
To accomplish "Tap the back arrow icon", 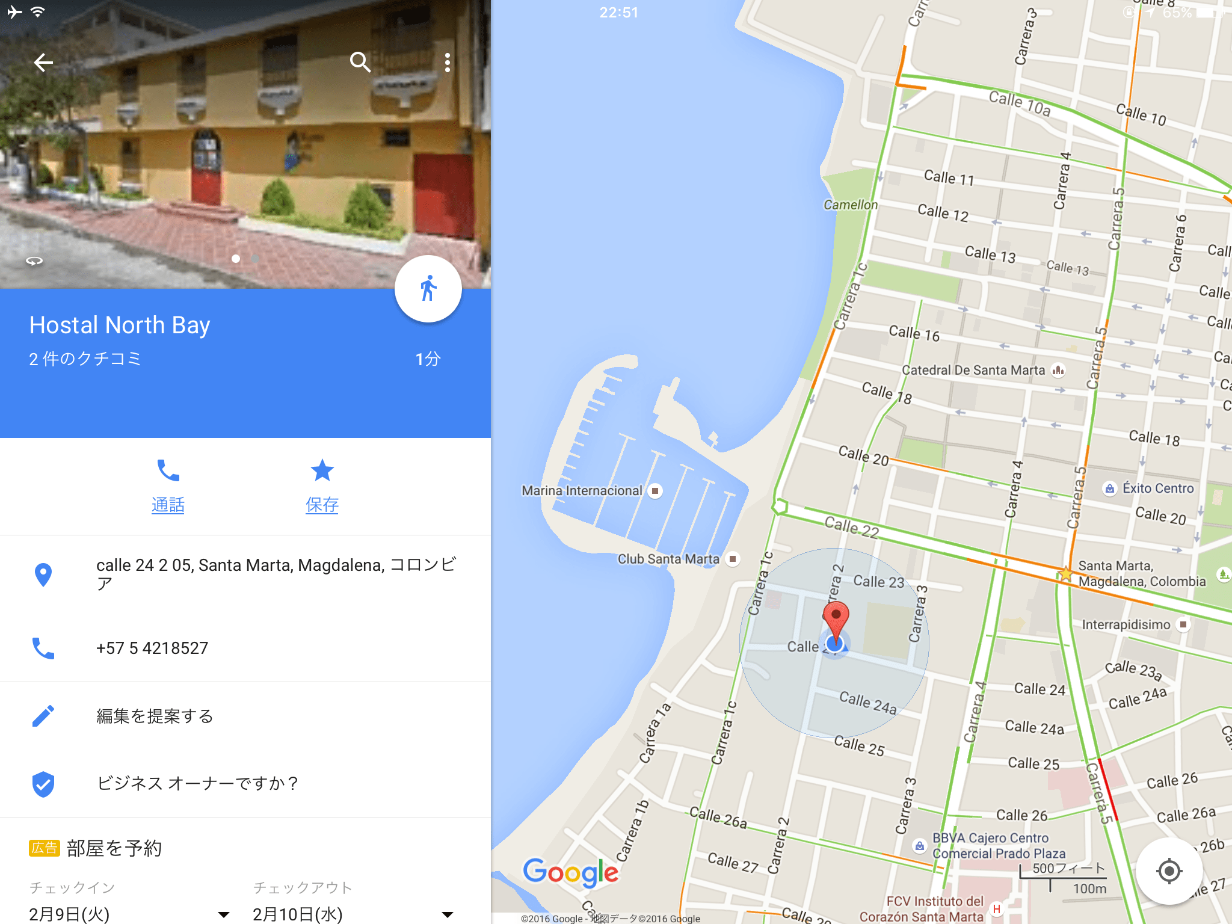I will click(x=43, y=62).
